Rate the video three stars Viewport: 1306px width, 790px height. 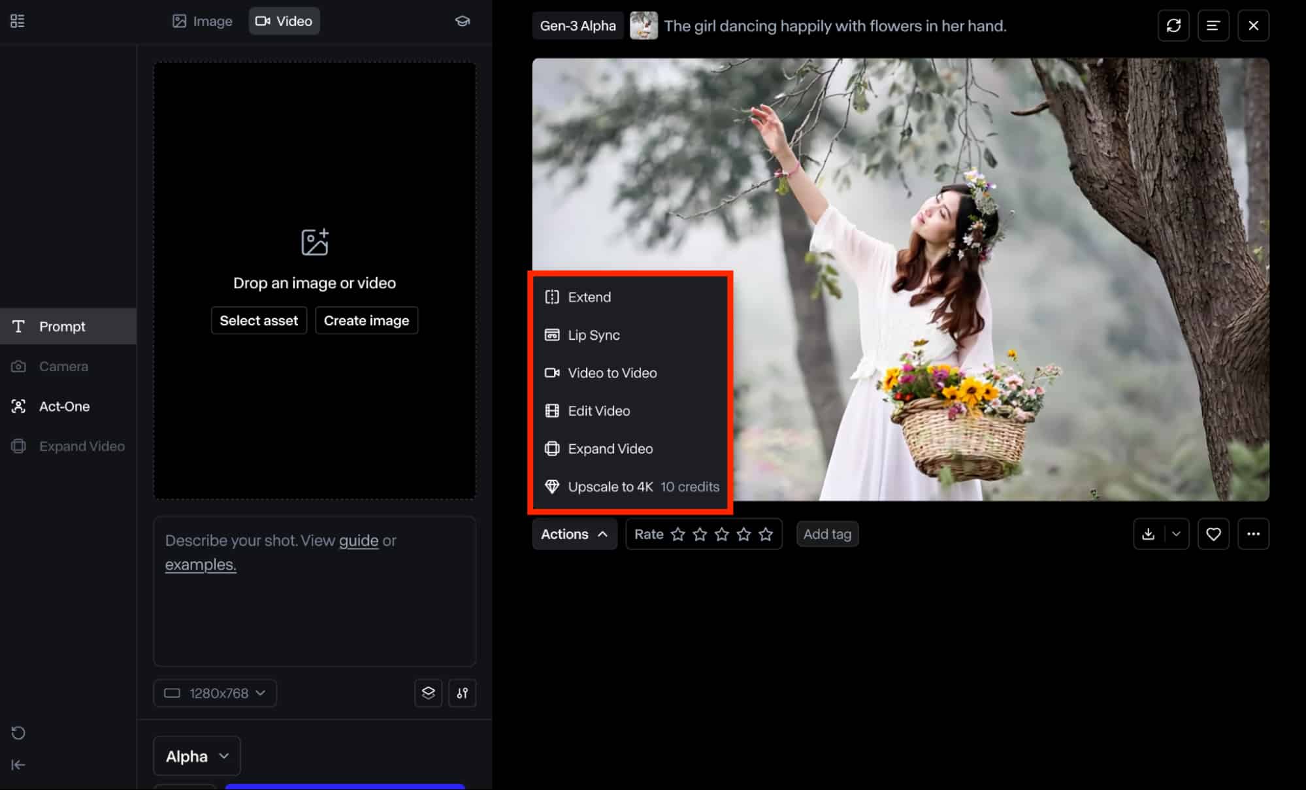coord(722,535)
